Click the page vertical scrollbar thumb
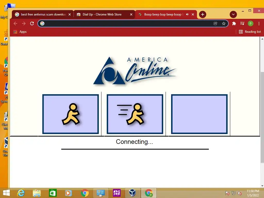 262,117
